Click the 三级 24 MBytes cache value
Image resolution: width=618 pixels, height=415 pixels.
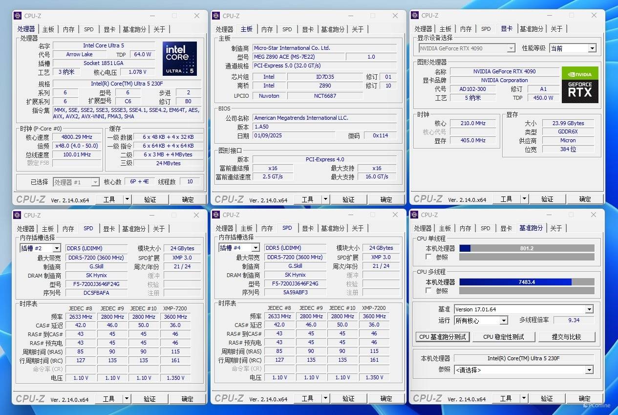click(x=169, y=163)
